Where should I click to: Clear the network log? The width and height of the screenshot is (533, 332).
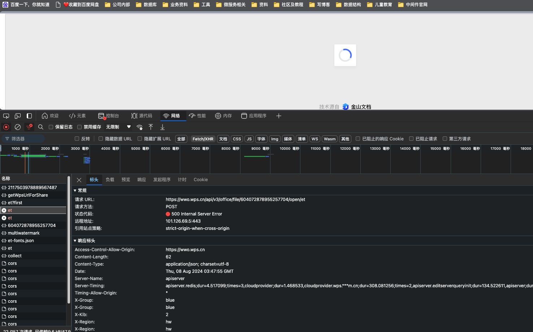18,127
